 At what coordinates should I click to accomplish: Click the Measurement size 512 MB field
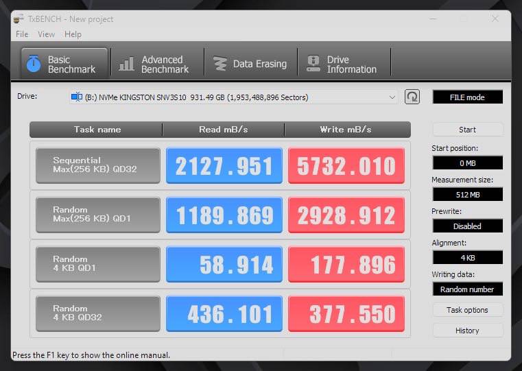pyautogui.click(x=467, y=194)
